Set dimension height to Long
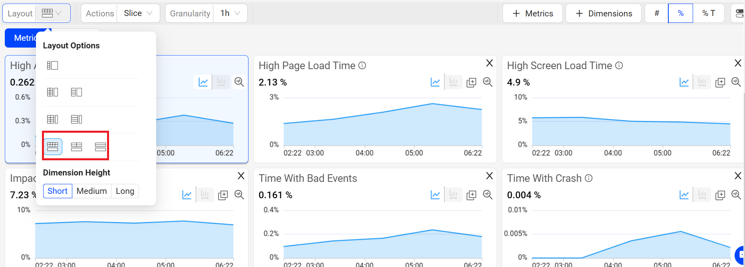The height and width of the screenshot is (267, 745). [x=125, y=191]
